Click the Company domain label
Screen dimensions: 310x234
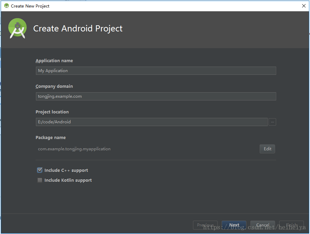pyautogui.click(x=54, y=86)
